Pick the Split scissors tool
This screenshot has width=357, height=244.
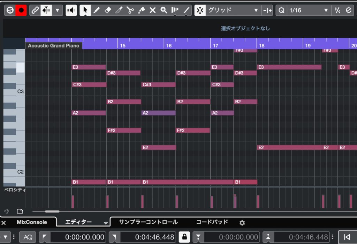coord(130,10)
